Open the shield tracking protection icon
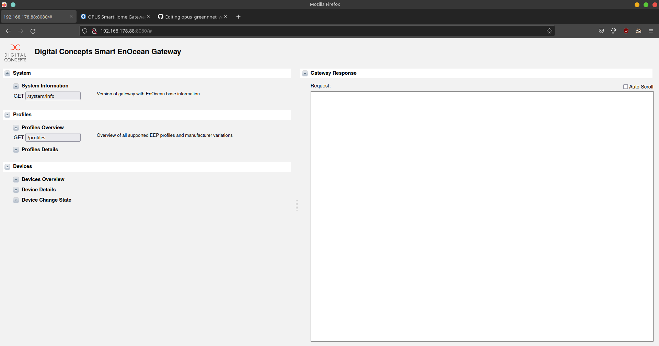The image size is (659, 346). [84, 31]
